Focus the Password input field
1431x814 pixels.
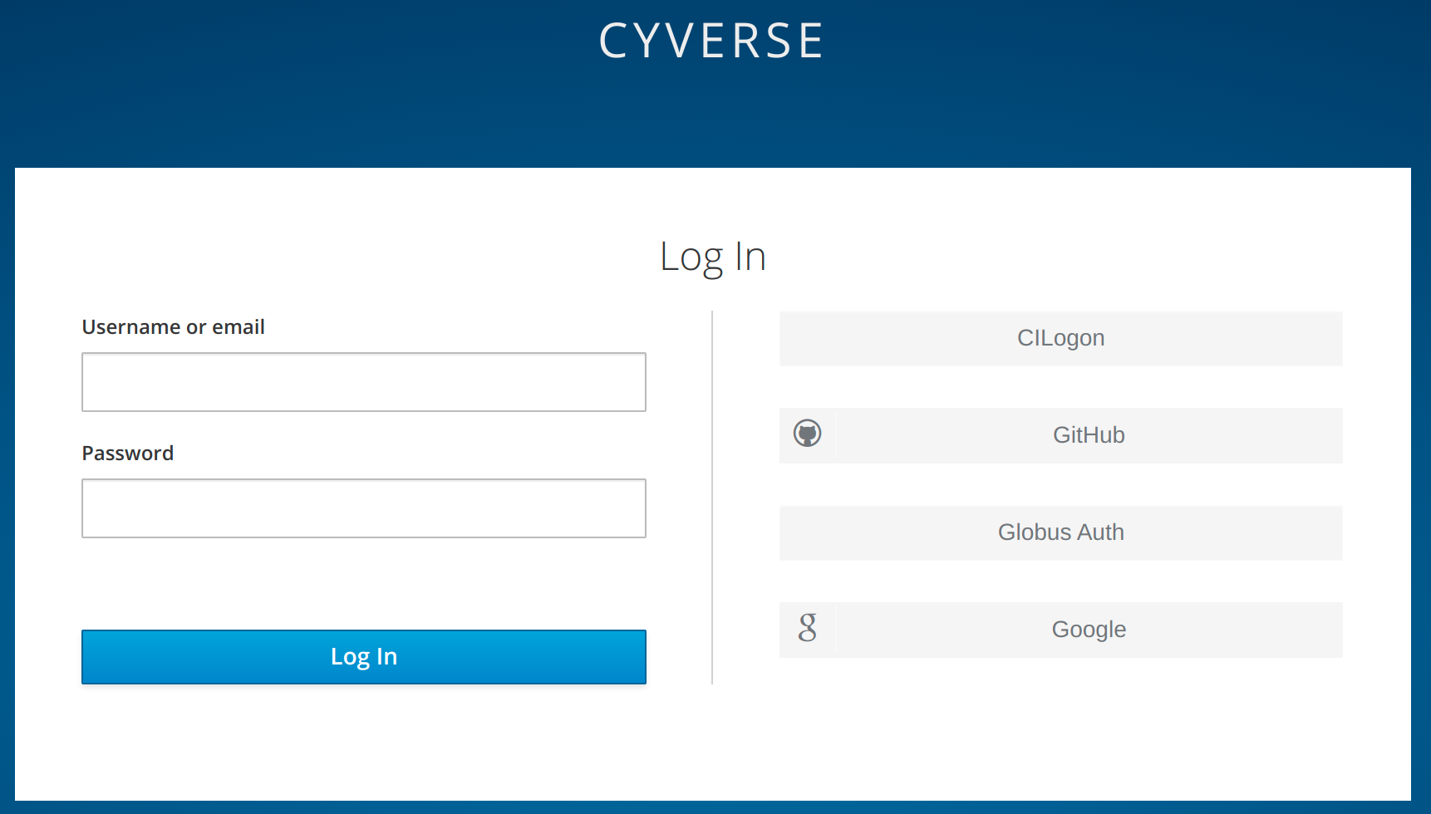pos(364,508)
